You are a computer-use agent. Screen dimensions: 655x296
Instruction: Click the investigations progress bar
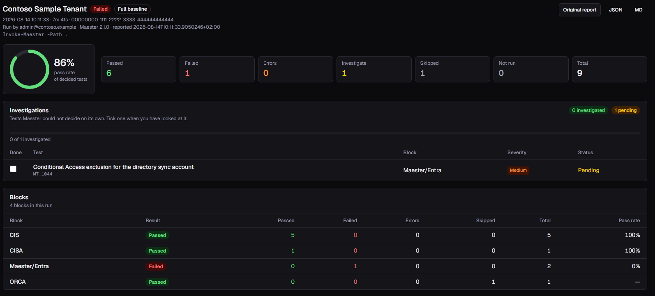tap(325, 133)
